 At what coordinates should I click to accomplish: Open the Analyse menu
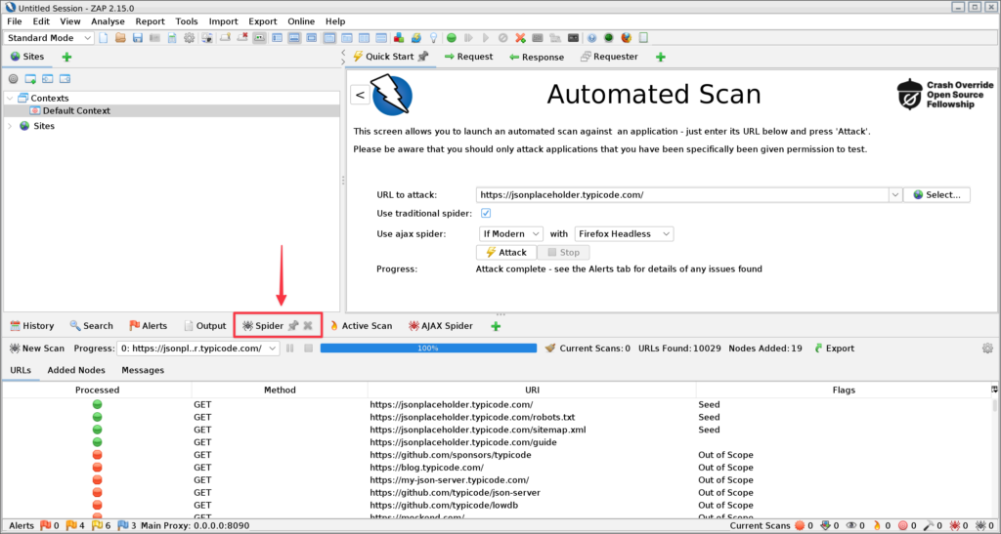click(x=108, y=21)
